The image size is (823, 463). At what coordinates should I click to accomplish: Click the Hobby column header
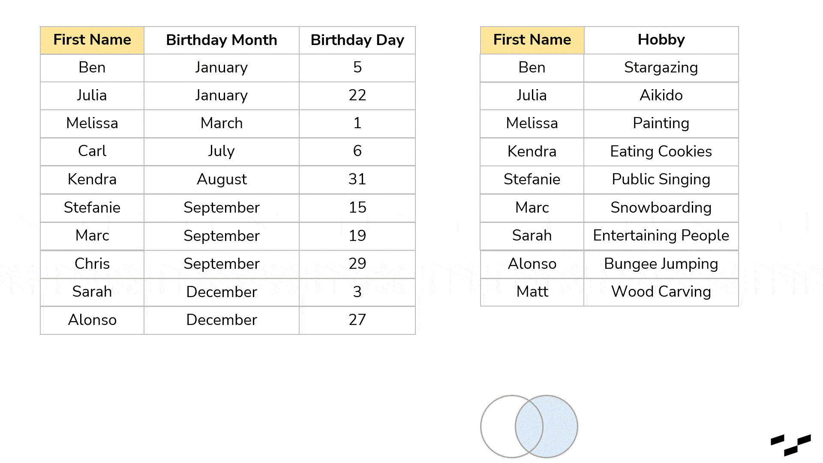tap(661, 40)
